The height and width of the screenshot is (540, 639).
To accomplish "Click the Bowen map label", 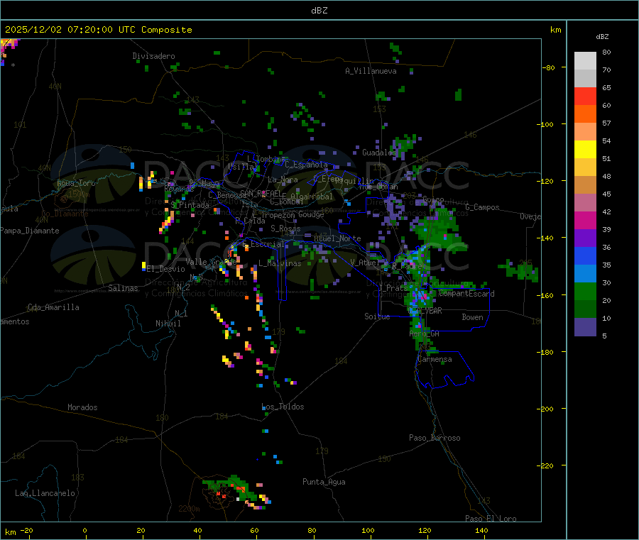I will click(473, 317).
